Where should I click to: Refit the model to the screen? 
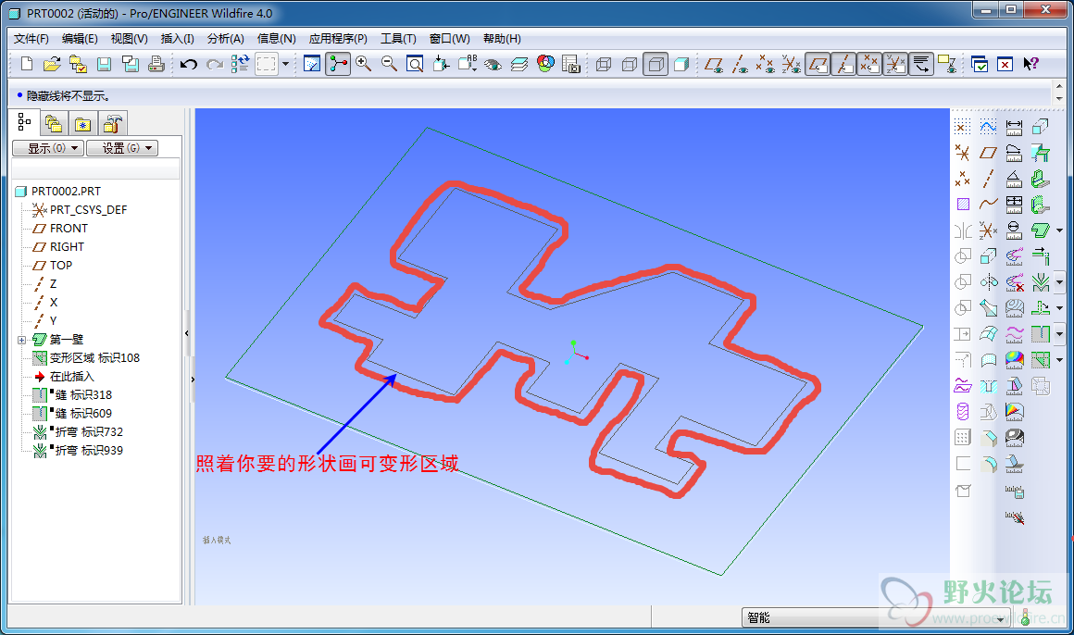click(415, 65)
